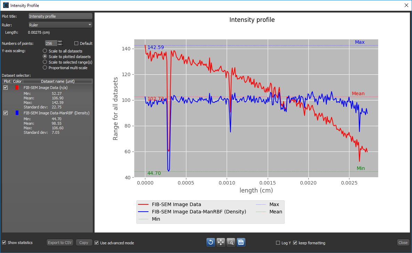Click the Copy button
This screenshot has height=253, width=412.
83,243
